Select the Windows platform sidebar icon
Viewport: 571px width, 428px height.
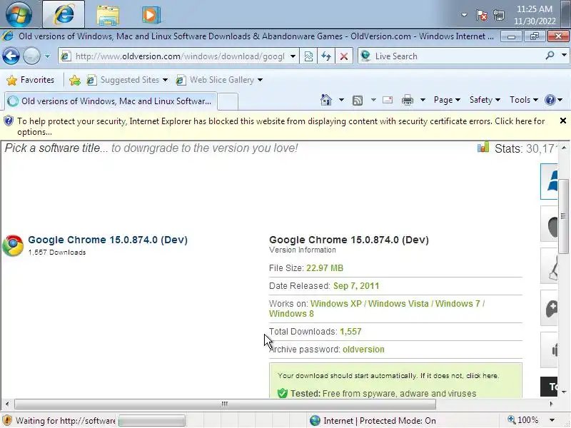[549, 182]
